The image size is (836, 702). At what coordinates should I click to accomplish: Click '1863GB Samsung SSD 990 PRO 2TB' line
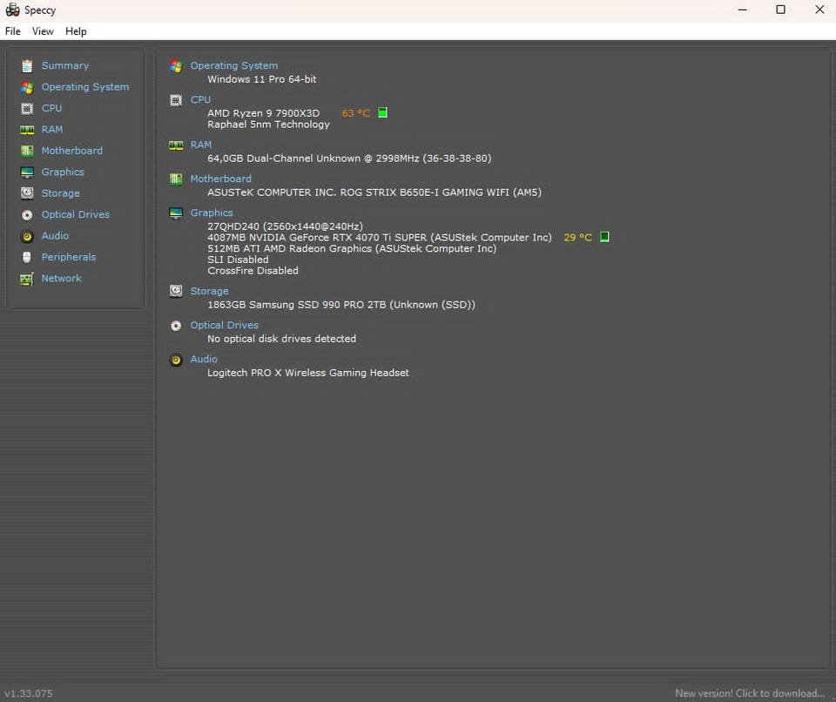pyautogui.click(x=341, y=305)
